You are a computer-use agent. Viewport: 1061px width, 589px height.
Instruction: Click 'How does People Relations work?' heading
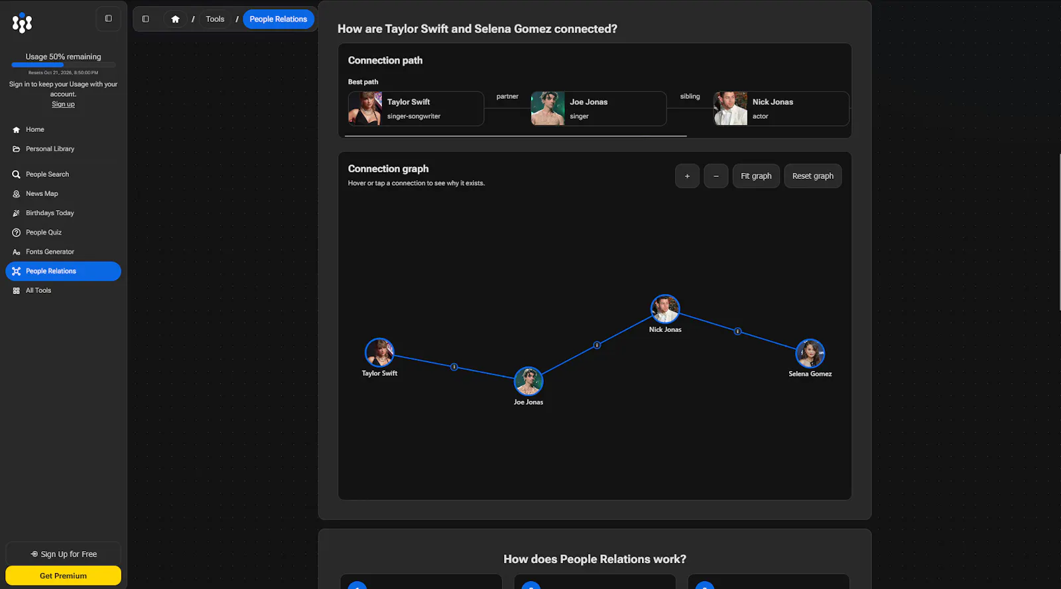coord(595,559)
